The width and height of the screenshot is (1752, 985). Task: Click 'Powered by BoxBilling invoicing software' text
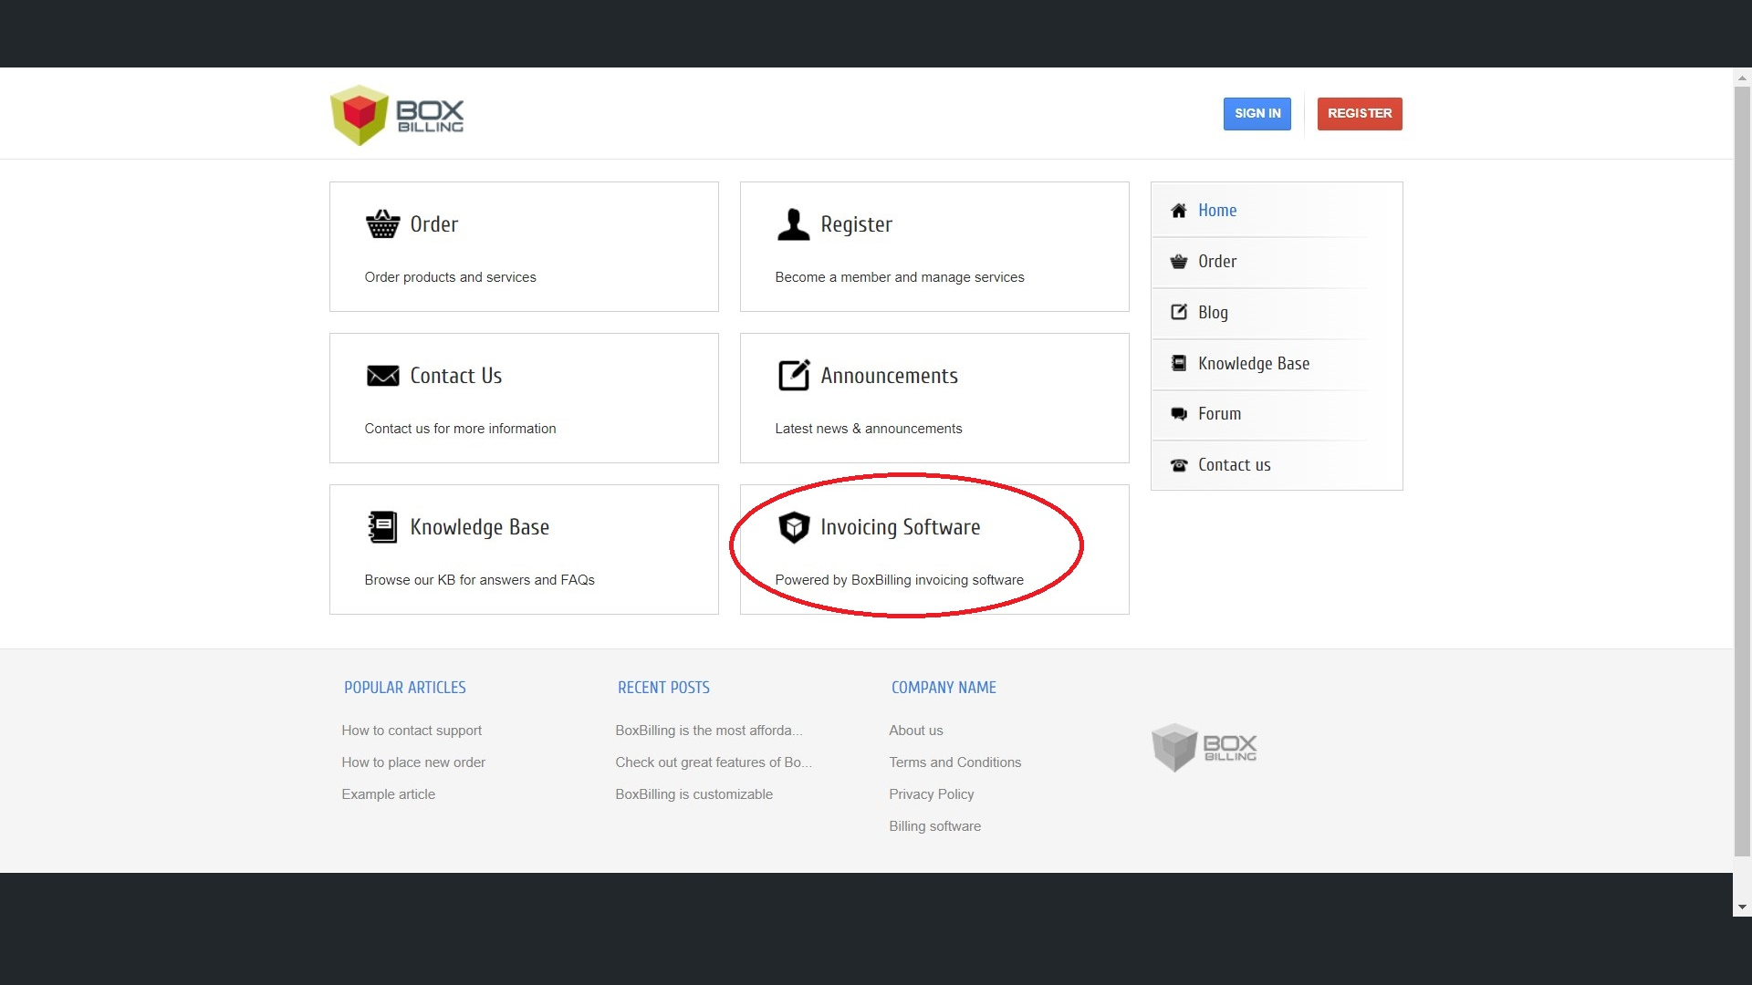click(x=899, y=580)
